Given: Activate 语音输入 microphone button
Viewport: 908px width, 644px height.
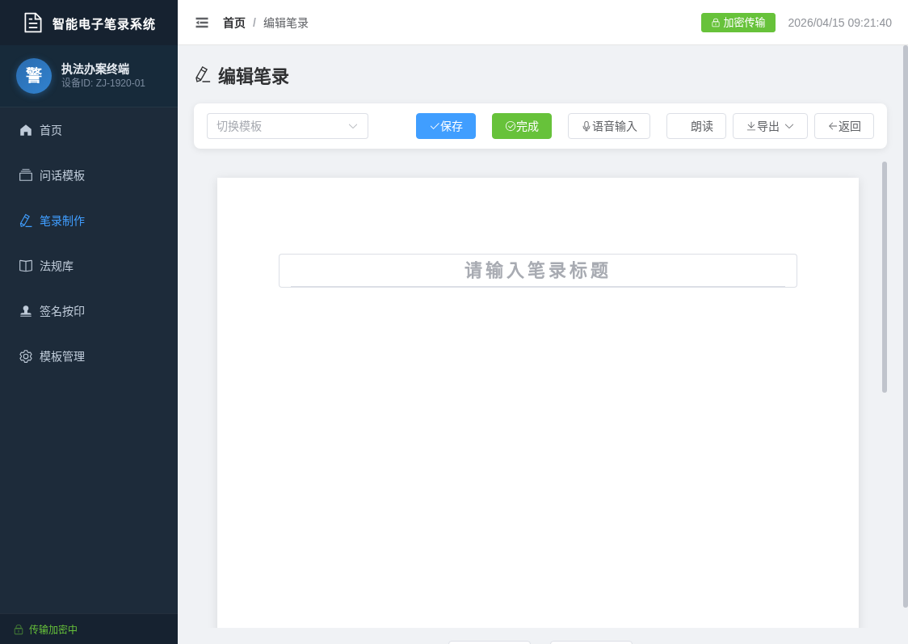Looking at the screenshot, I should coord(609,126).
